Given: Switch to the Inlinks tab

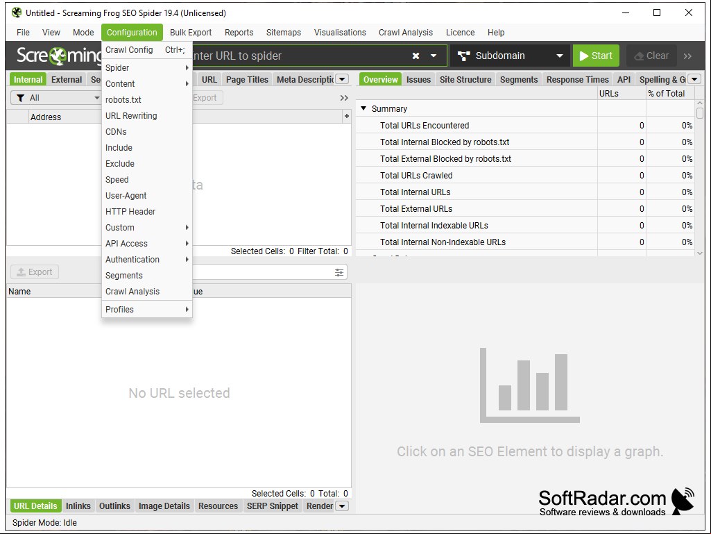Looking at the screenshot, I should tap(78, 506).
